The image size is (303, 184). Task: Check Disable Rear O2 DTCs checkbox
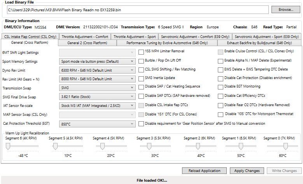click(221, 105)
